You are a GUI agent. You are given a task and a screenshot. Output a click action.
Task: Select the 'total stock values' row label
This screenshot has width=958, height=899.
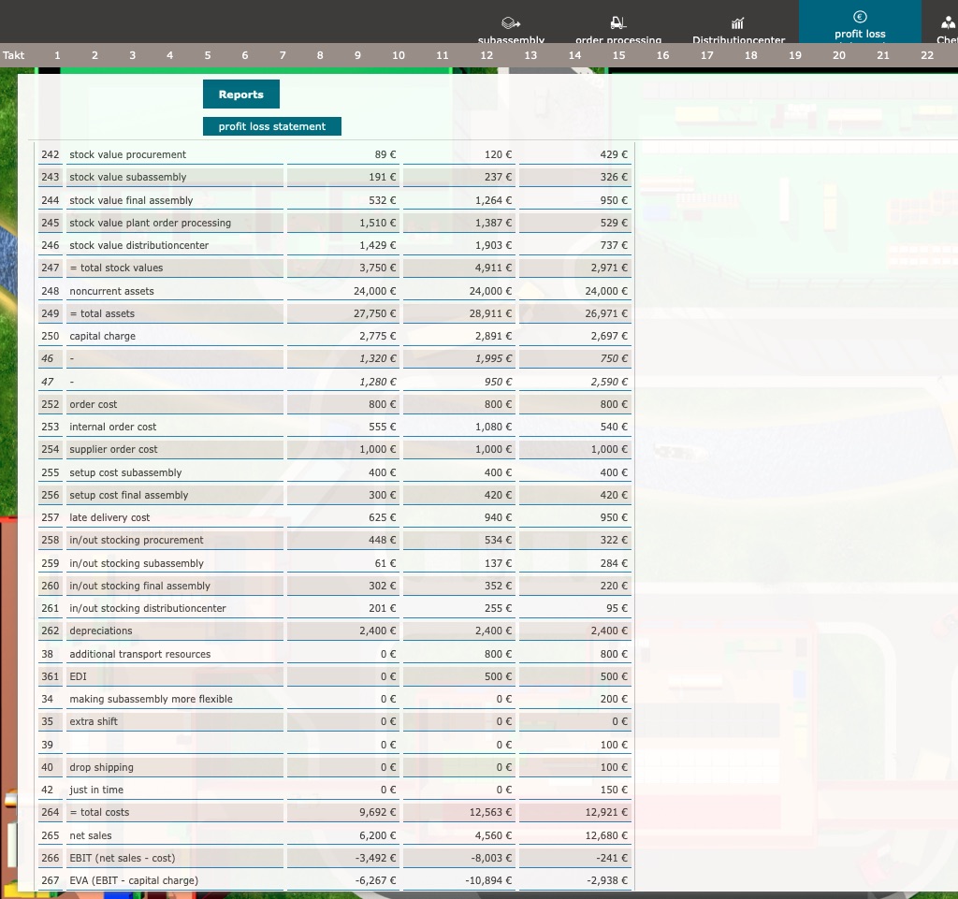pos(116,268)
